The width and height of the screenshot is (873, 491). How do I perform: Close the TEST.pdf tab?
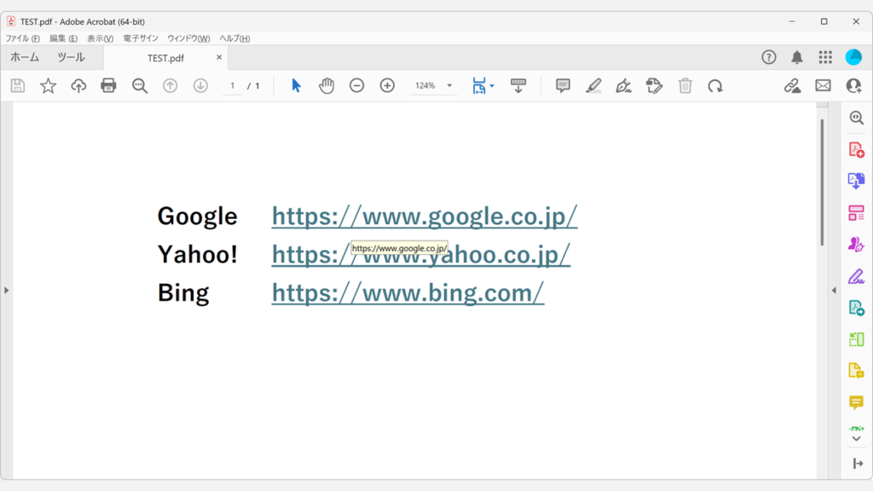[x=219, y=57]
